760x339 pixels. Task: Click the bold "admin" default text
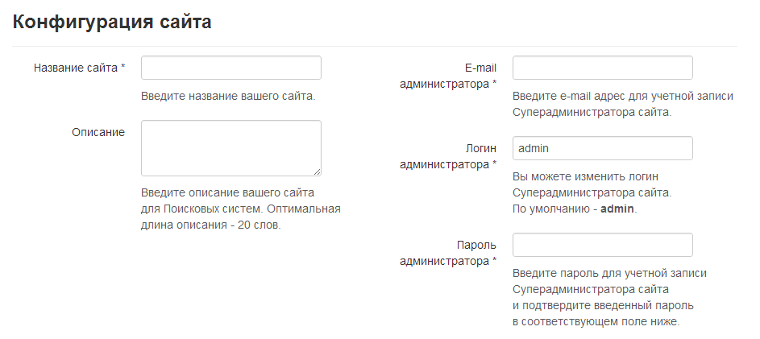click(617, 209)
